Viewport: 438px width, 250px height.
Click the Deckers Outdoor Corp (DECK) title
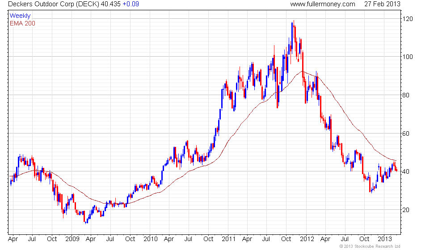54,4
